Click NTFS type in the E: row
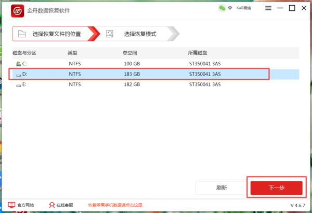The image size is (312, 213). tap(75, 84)
